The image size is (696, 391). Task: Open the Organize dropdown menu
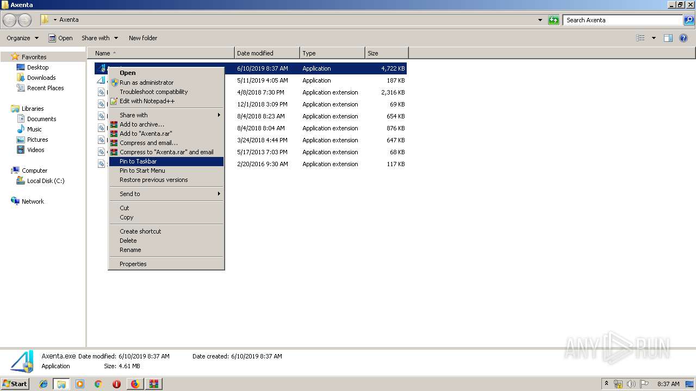pos(23,38)
